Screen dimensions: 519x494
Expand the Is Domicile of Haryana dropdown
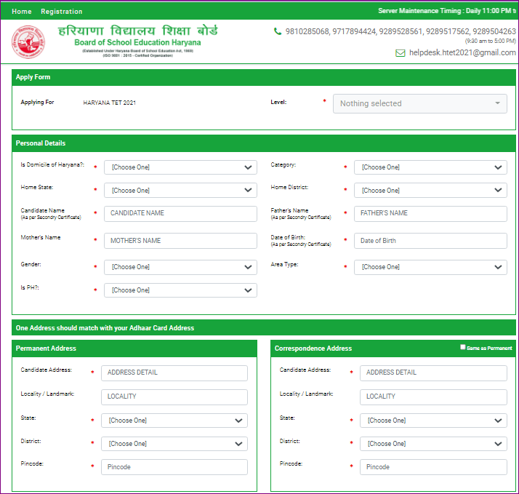point(180,167)
